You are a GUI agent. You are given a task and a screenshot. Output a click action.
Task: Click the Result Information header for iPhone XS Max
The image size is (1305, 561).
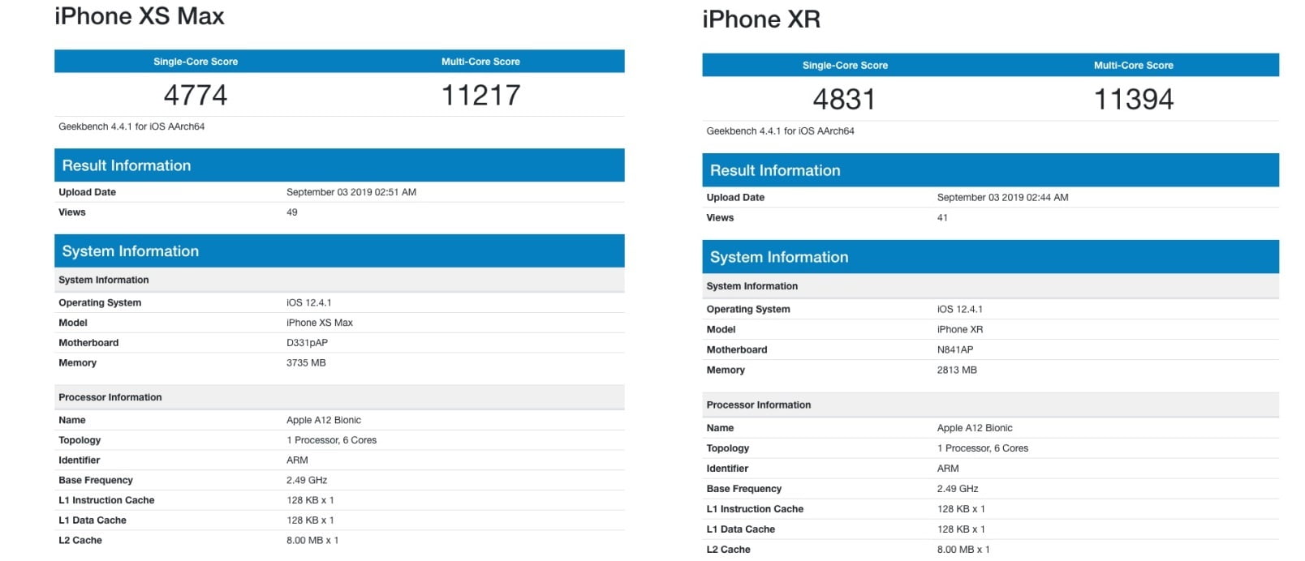(127, 165)
